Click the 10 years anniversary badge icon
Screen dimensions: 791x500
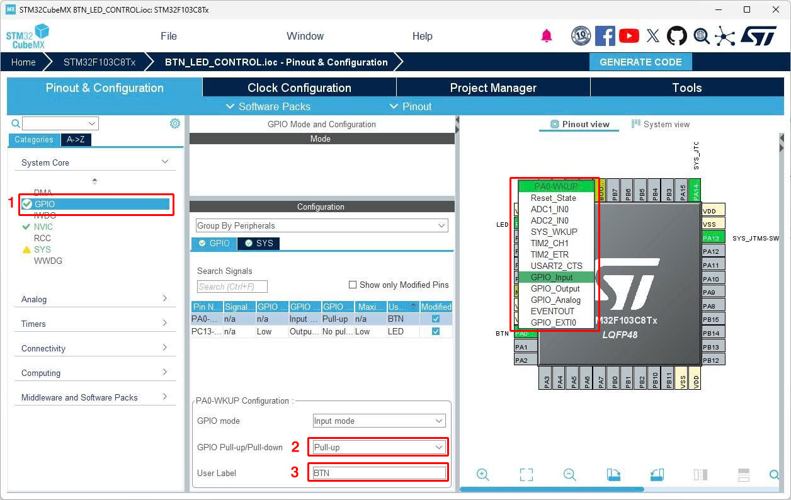point(581,36)
